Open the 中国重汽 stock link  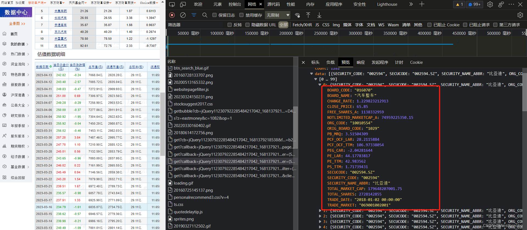pyautogui.click(x=60, y=39)
